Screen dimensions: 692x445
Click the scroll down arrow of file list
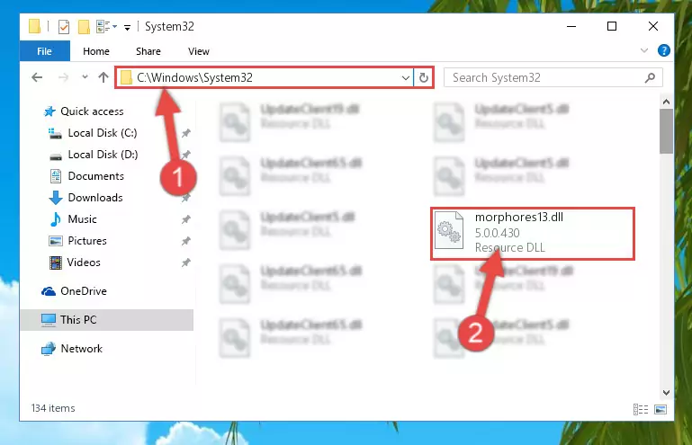[666, 393]
